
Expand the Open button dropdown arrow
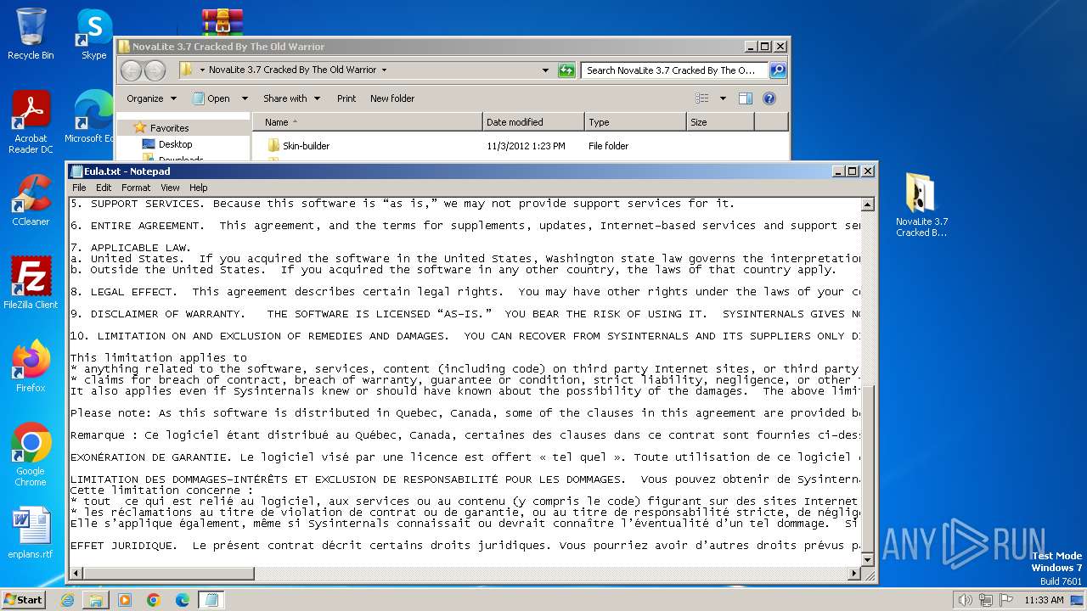pos(245,98)
